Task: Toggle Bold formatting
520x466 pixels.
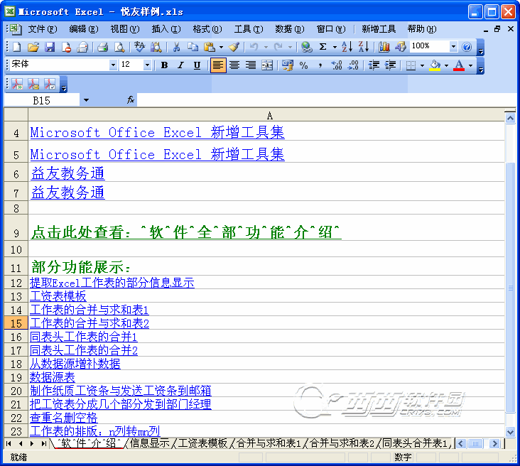Action: (x=164, y=65)
